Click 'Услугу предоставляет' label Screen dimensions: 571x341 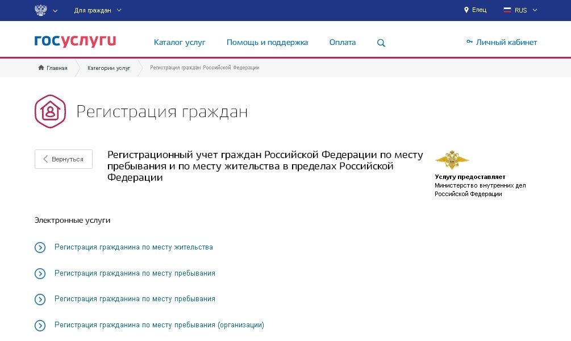pyautogui.click(x=470, y=177)
